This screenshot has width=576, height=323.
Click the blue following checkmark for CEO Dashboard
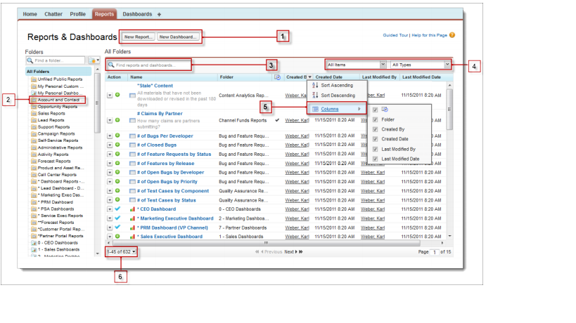click(117, 209)
